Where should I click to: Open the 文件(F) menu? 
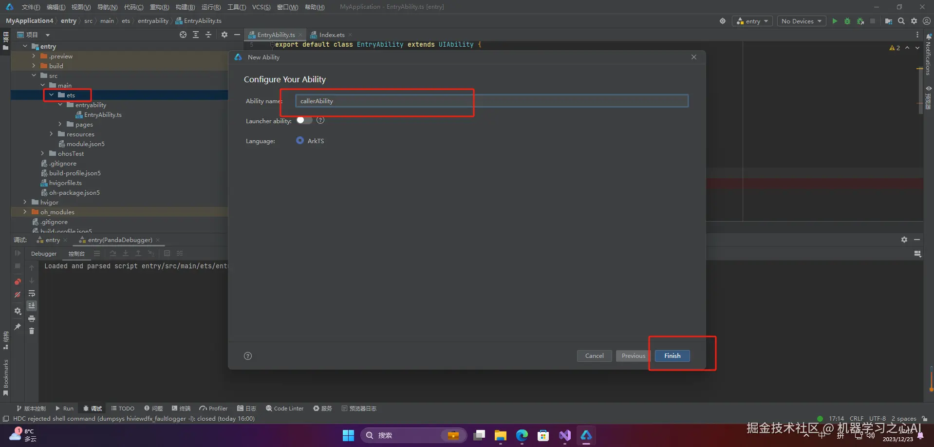click(x=31, y=7)
